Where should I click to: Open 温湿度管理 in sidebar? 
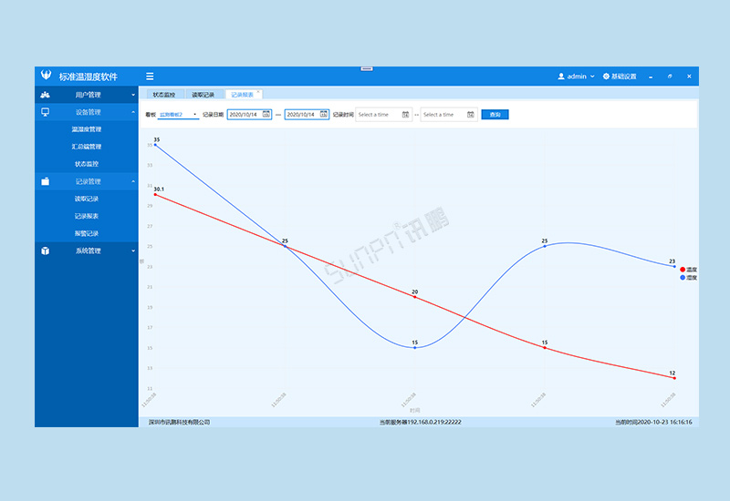87,129
